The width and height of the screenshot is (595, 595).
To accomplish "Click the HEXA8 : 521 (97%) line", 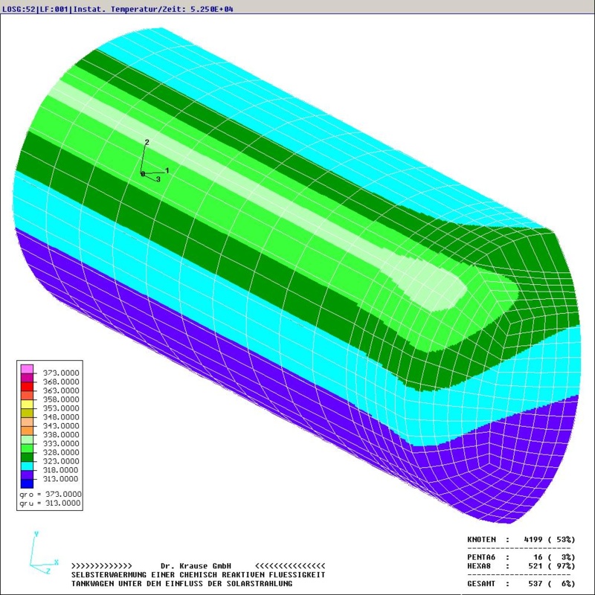I will click(521, 566).
